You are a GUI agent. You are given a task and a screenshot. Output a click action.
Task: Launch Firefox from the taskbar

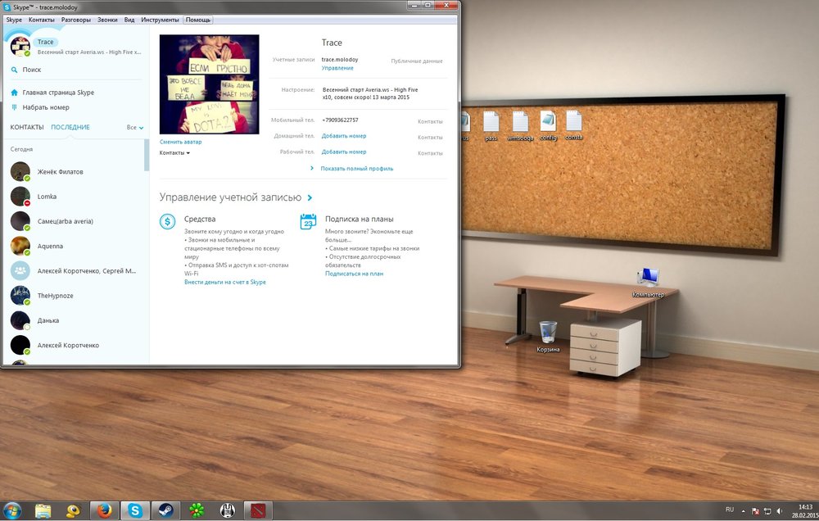tap(104, 510)
